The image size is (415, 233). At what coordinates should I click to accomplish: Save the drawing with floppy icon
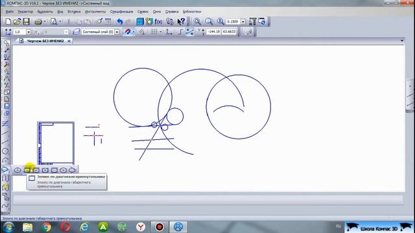(26, 21)
